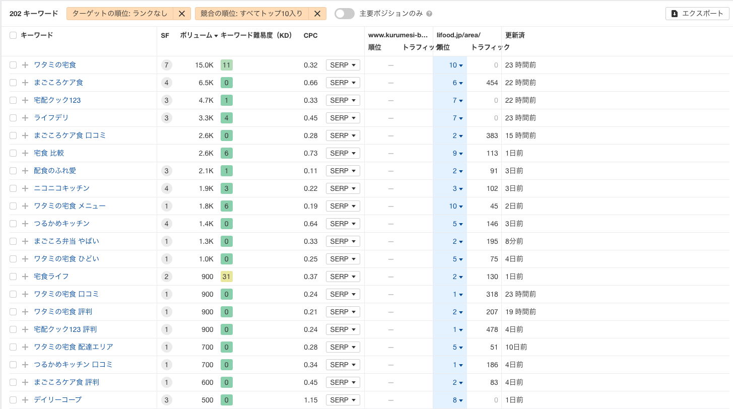
Task: Click the export icon on エクスポート button
Action: coord(676,14)
